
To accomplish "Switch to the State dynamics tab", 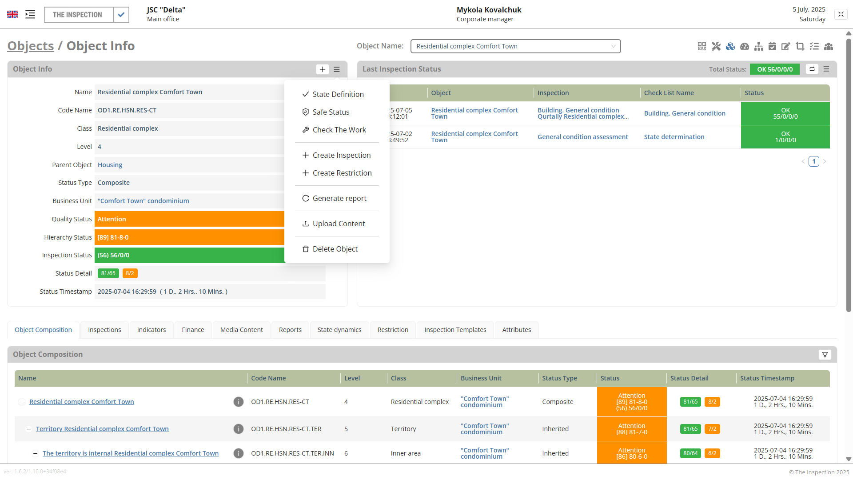I will point(339,330).
